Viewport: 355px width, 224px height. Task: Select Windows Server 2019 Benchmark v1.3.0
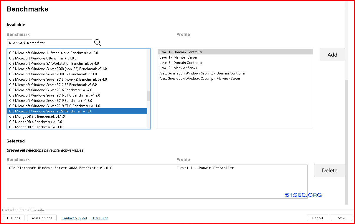77,101
